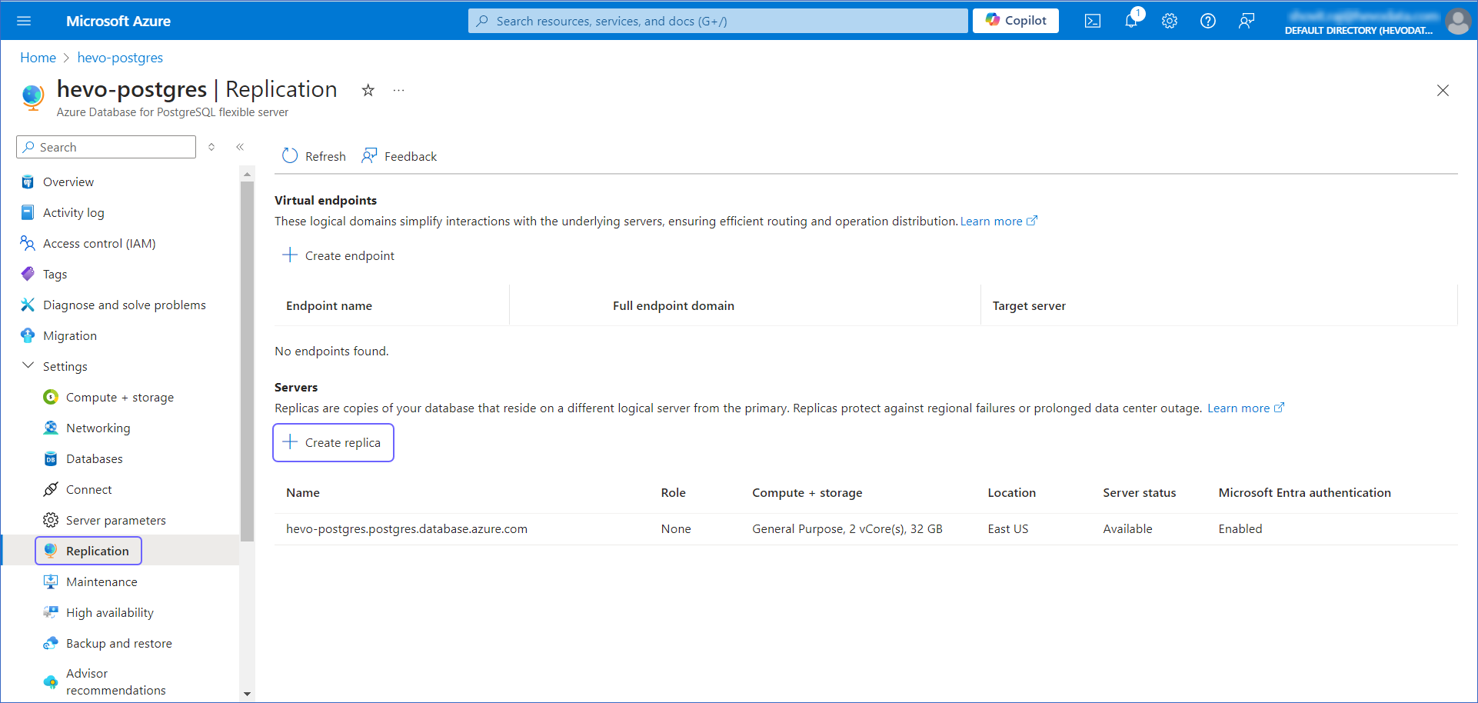This screenshot has width=1478, height=703.
Task: Open portal settings gear
Action: (x=1170, y=21)
